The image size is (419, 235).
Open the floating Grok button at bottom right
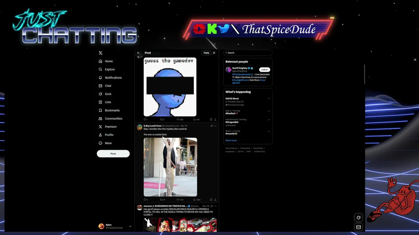point(358,218)
